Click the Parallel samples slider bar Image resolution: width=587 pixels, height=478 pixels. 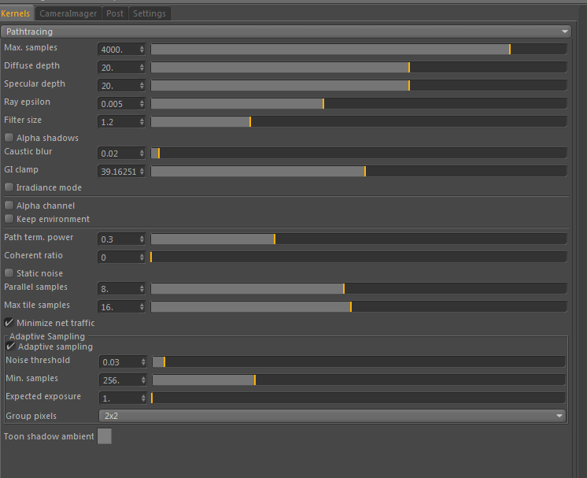(x=359, y=288)
